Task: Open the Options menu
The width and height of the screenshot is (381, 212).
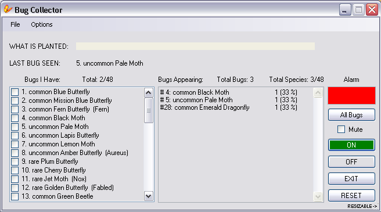Action: pyautogui.click(x=42, y=24)
